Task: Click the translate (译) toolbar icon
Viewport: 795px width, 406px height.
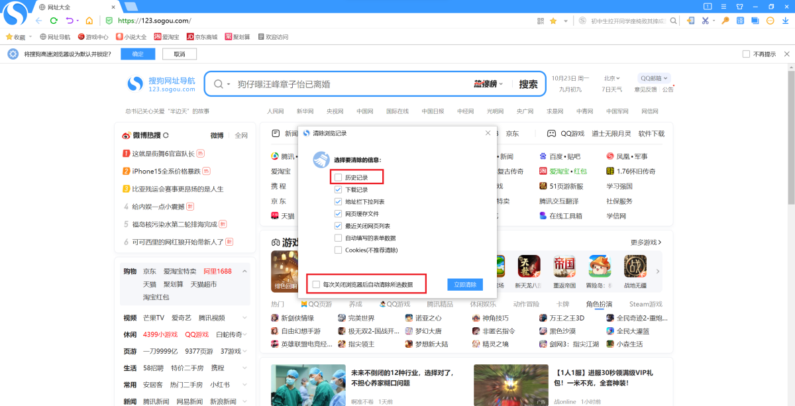Action: tap(741, 21)
